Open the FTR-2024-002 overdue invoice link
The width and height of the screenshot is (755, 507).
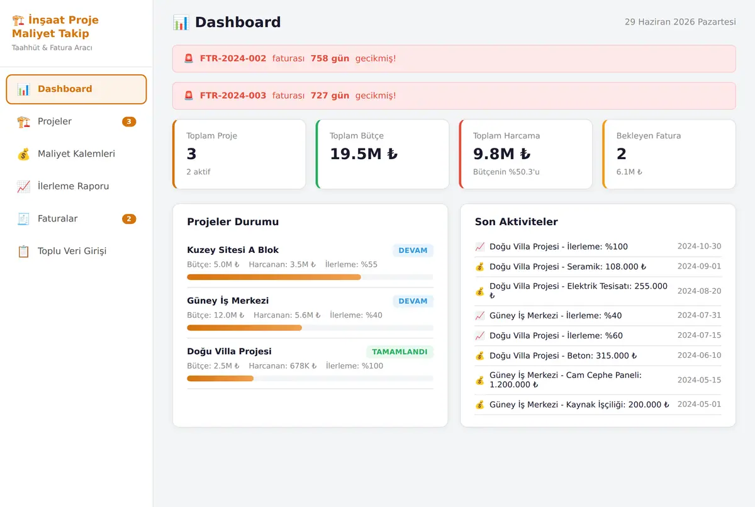pyautogui.click(x=233, y=58)
